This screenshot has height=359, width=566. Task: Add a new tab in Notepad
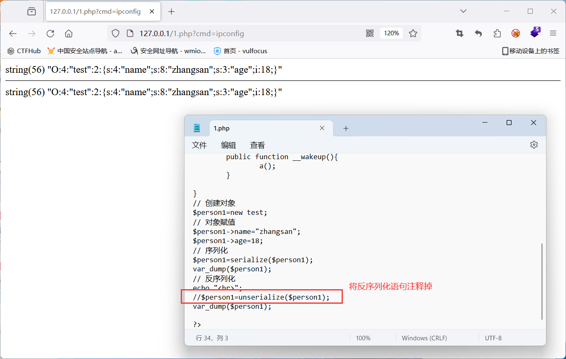[346, 128]
